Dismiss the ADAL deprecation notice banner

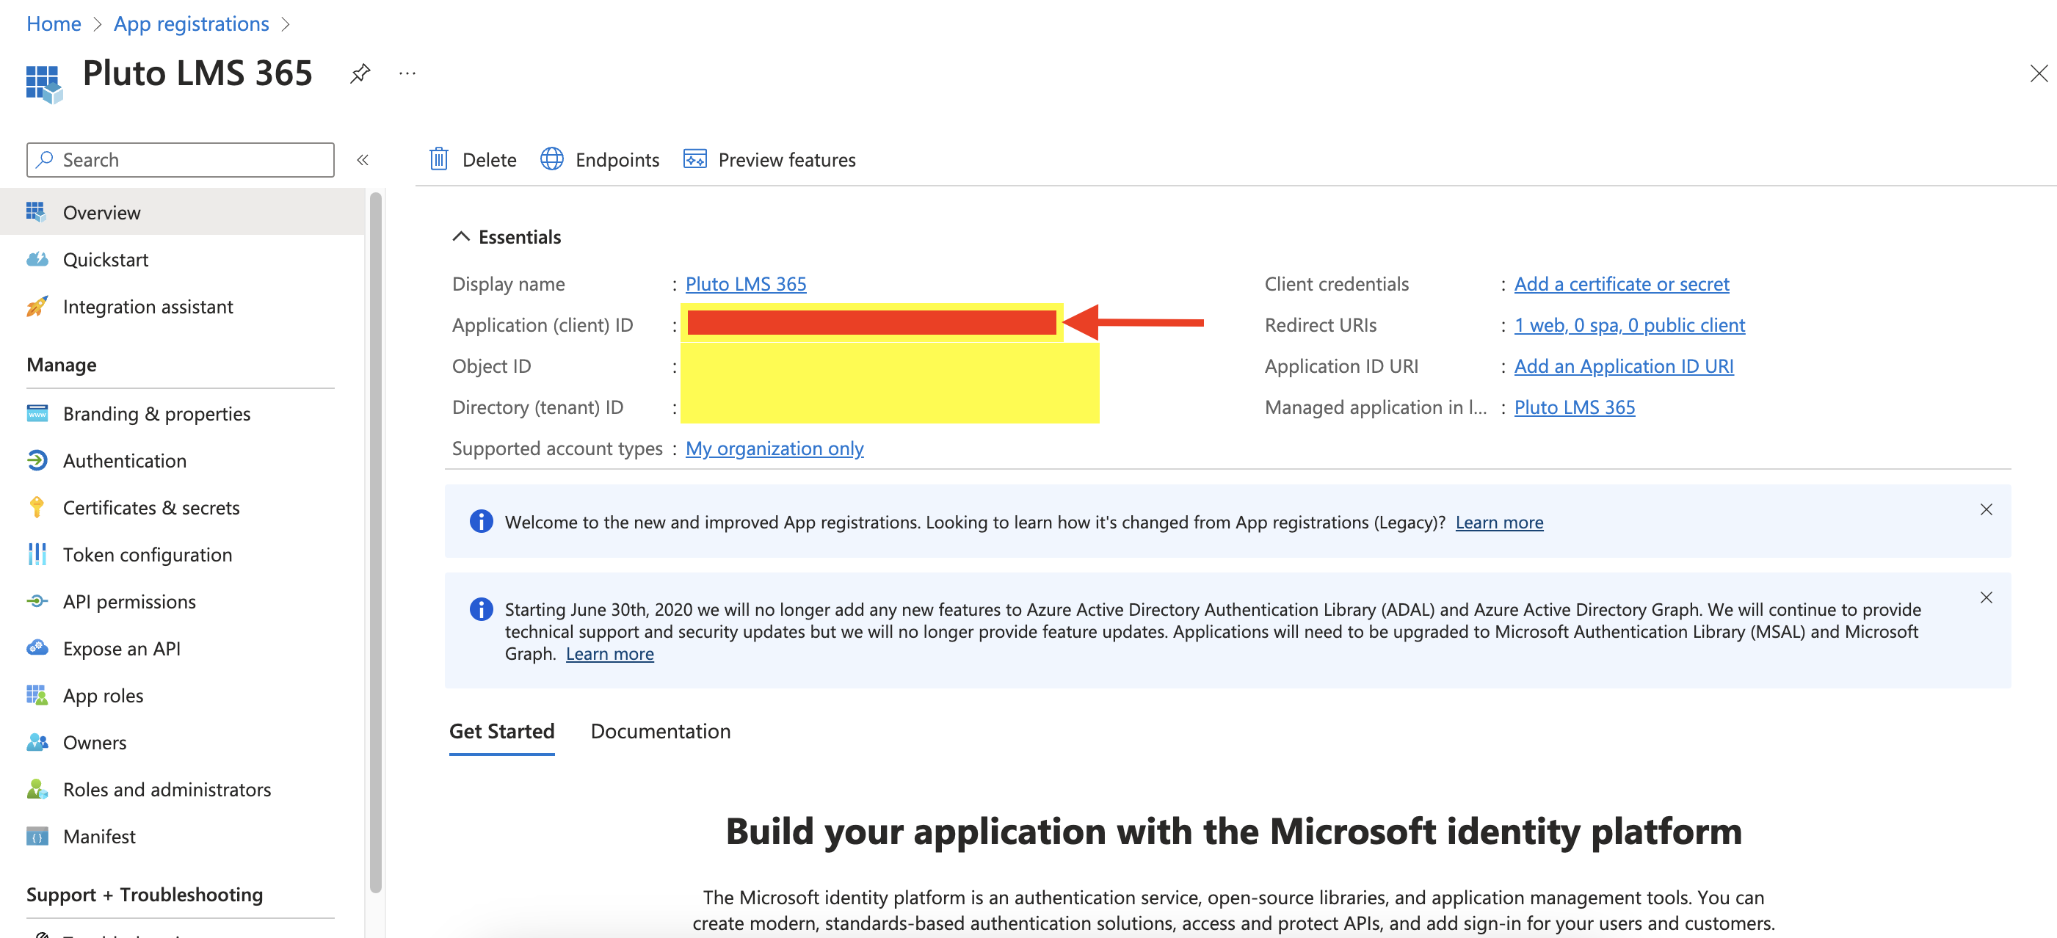point(1986,597)
